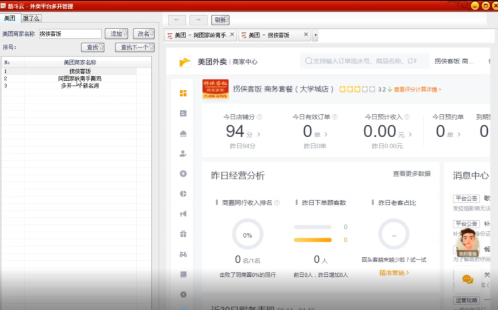Click the 0% ranking progress ring
Screen dimensions: 498x310
tap(247, 235)
